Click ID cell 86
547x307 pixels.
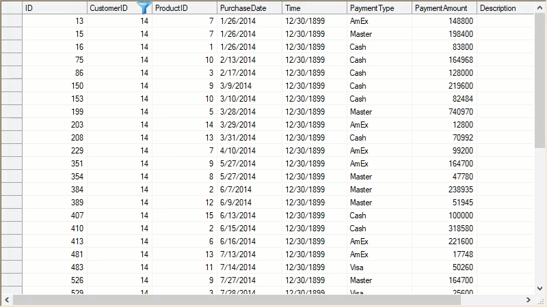coord(55,73)
